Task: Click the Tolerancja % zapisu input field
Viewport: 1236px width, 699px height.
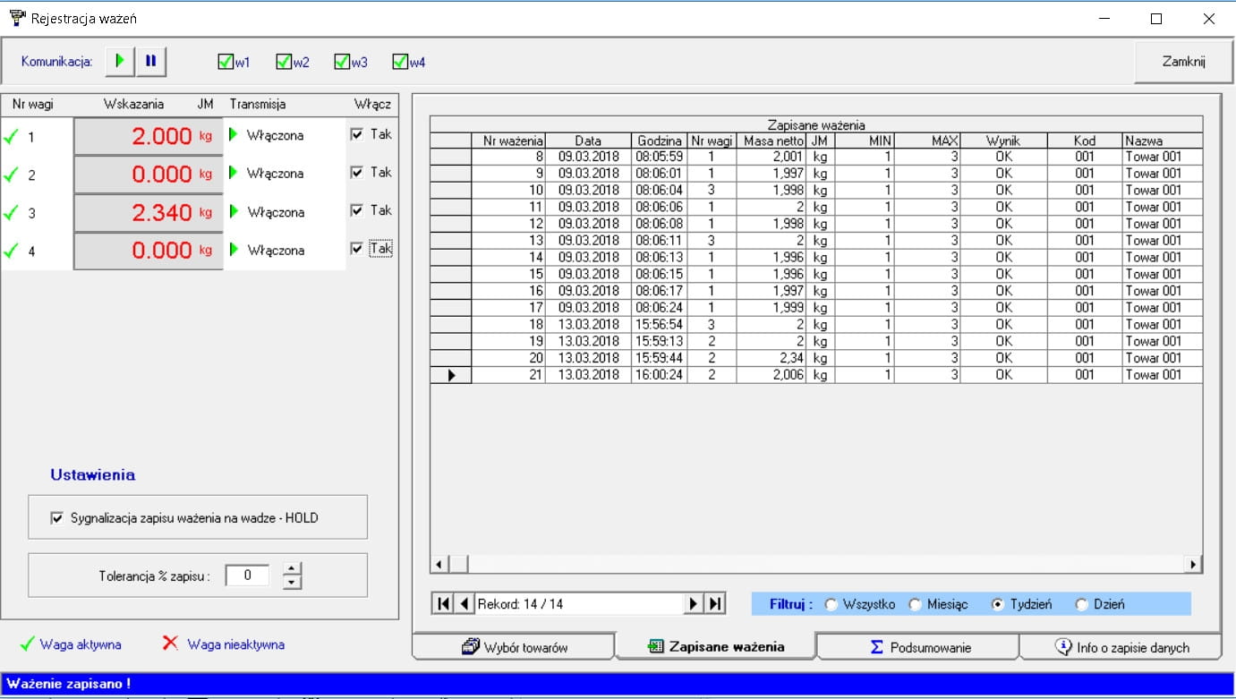Action: (x=247, y=575)
